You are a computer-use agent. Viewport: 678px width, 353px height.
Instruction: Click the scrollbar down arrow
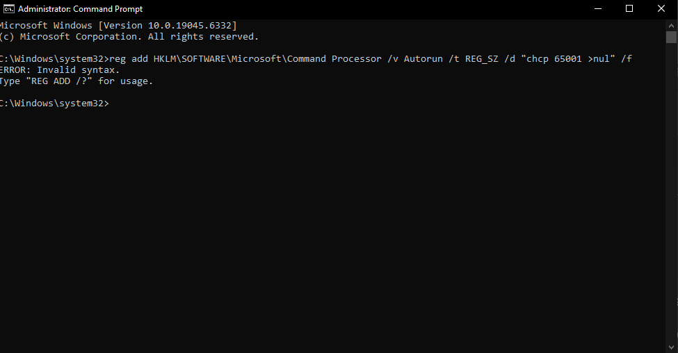(671, 347)
